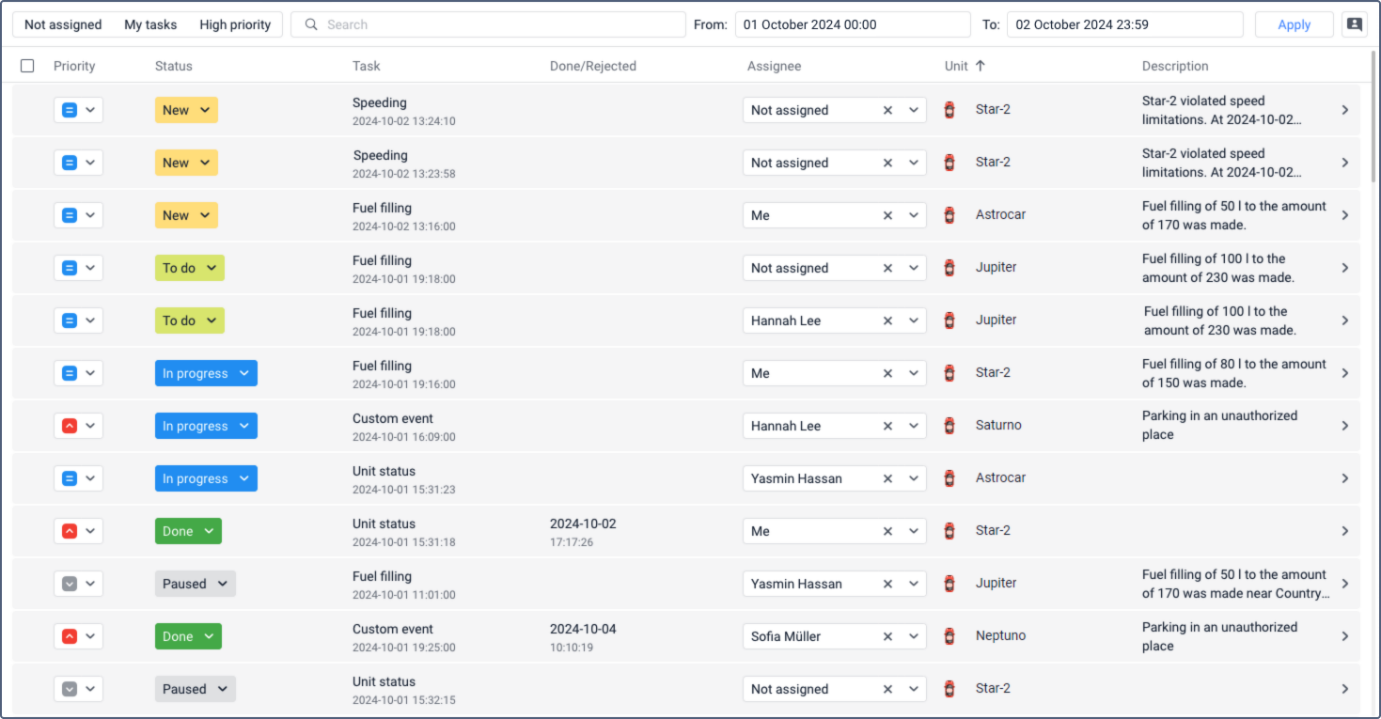The image size is (1381, 719).
Task: Select the Not assigned filter tab
Action: (x=63, y=24)
